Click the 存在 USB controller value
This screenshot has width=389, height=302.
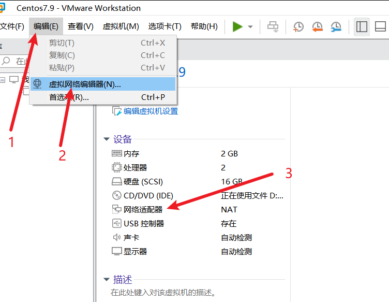[x=229, y=223]
